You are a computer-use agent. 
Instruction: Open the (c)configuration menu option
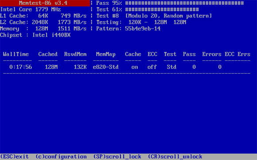coord(61,157)
